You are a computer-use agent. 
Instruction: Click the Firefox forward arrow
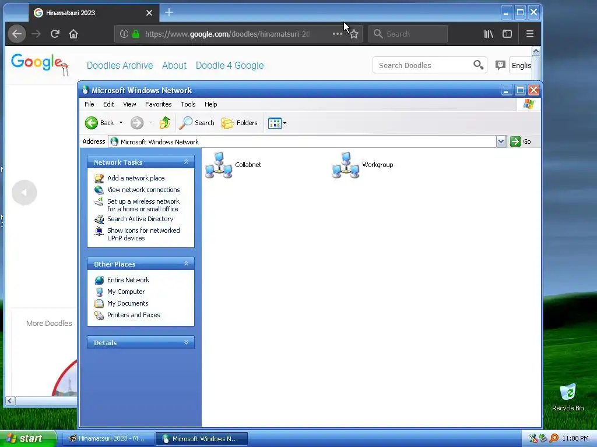click(36, 34)
